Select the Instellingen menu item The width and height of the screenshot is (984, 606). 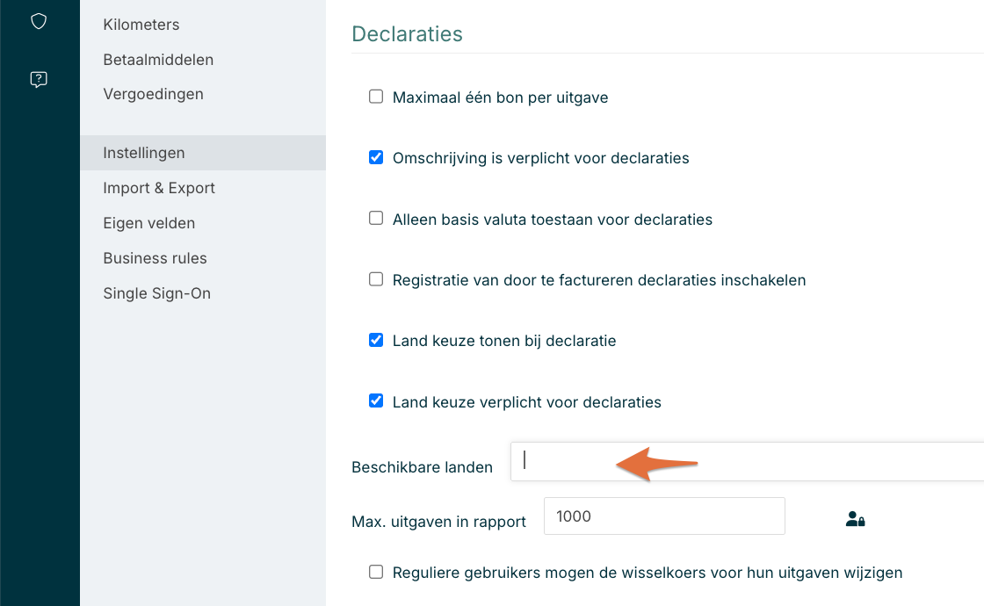click(x=144, y=153)
